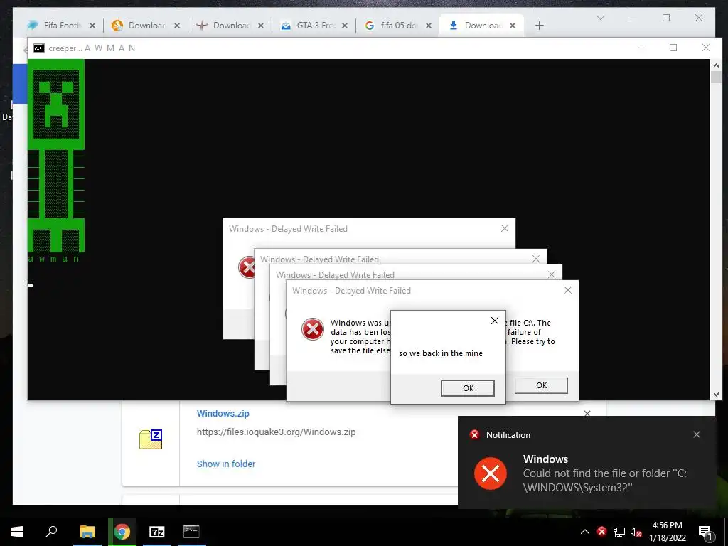Image resolution: width=728 pixels, height=546 pixels.
Task: Maximize the creeper console window
Action: point(673,48)
